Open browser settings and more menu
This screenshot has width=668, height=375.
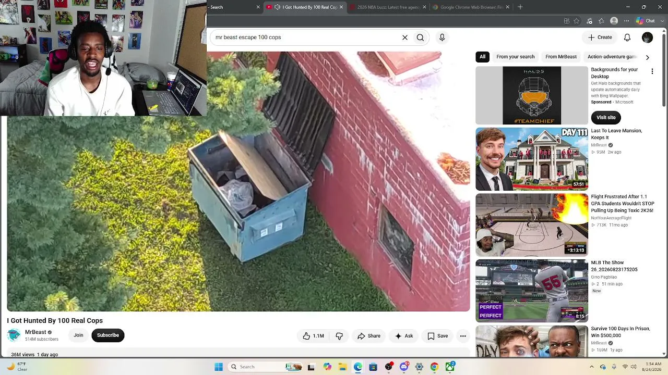coord(627,21)
